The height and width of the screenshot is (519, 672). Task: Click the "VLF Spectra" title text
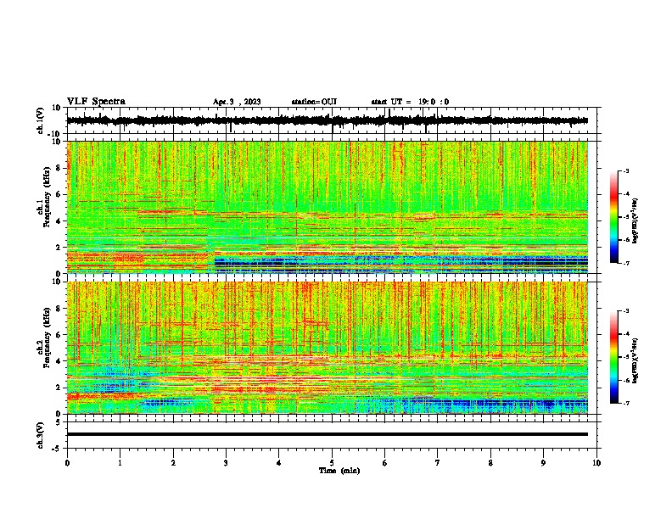96,102
